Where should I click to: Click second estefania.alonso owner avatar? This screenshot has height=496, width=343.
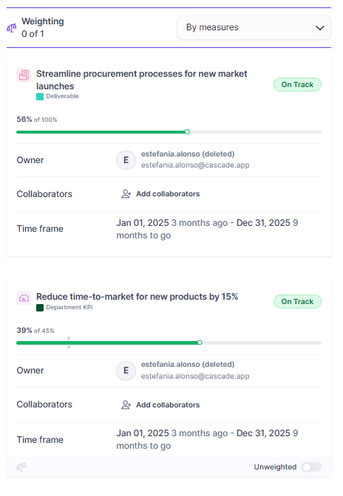tap(126, 371)
